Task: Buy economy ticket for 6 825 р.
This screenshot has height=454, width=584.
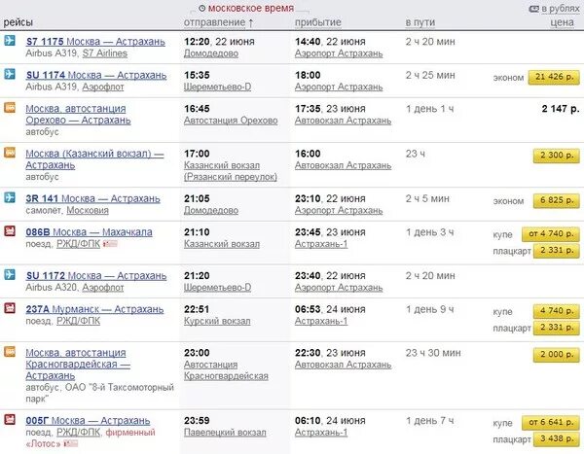Action: pos(557,200)
